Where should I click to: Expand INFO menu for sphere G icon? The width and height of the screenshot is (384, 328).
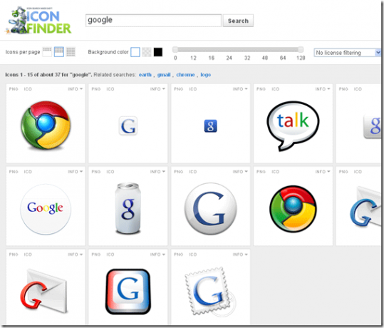click(240, 172)
